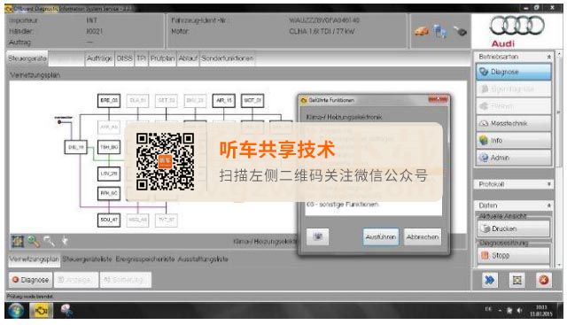Viewport: 567px width, 325px height.
Task: Collapse the Daten panel
Action: pos(549,205)
